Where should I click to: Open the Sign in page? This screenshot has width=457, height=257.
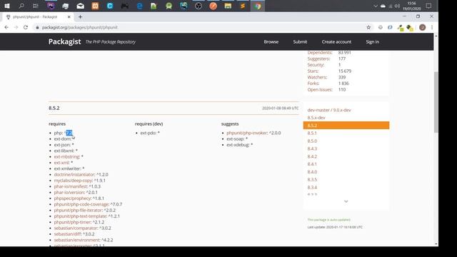click(x=373, y=41)
